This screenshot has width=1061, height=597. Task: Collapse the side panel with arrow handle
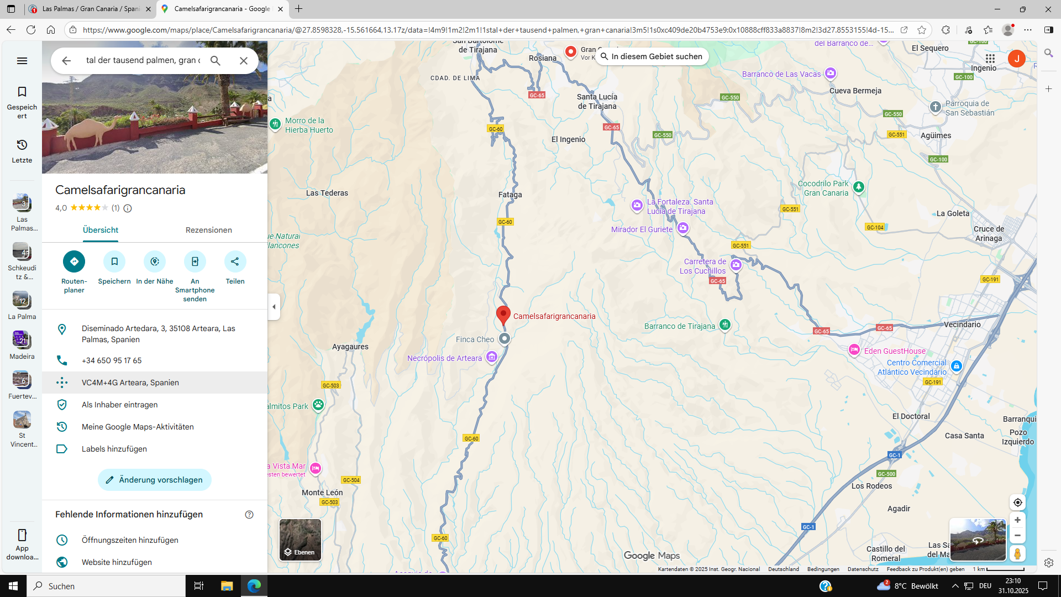(x=274, y=307)
